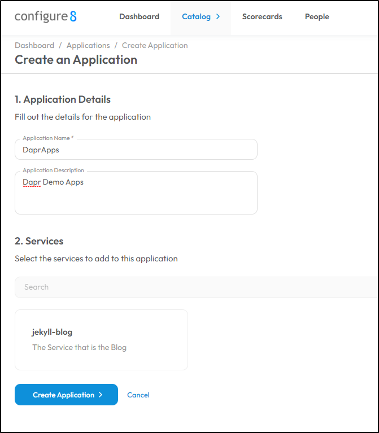
Task: Open the People section
Action: 317,16
